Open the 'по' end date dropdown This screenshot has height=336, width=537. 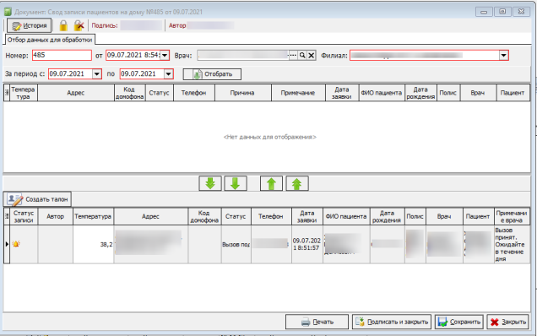click(169, 74)
